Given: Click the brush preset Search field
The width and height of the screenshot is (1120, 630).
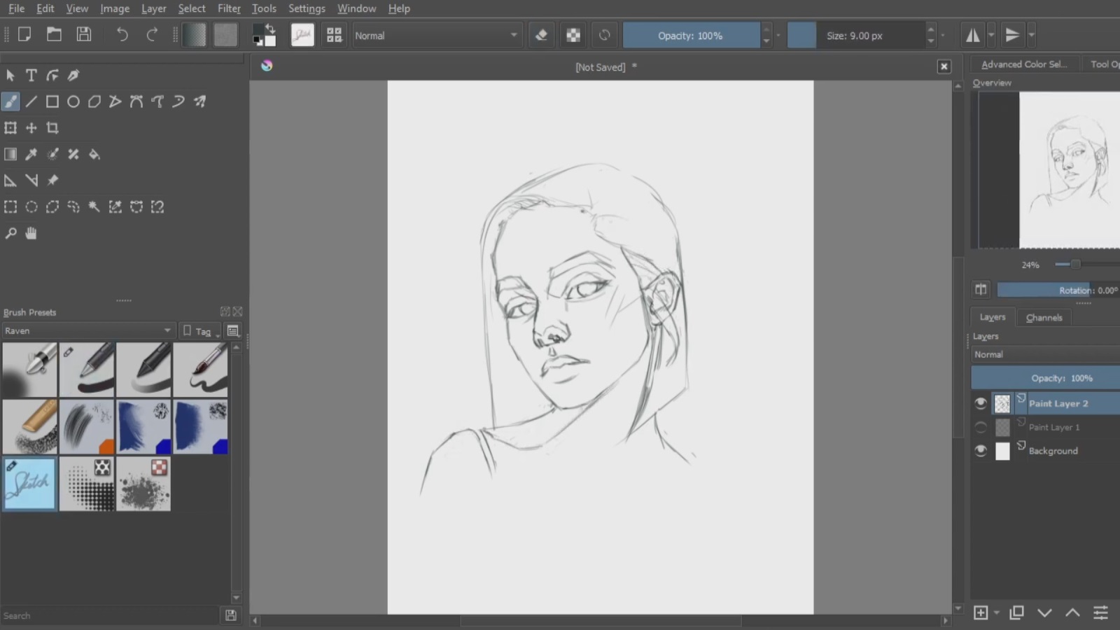Looking at the screenshot, I should (x=110, y=616).
